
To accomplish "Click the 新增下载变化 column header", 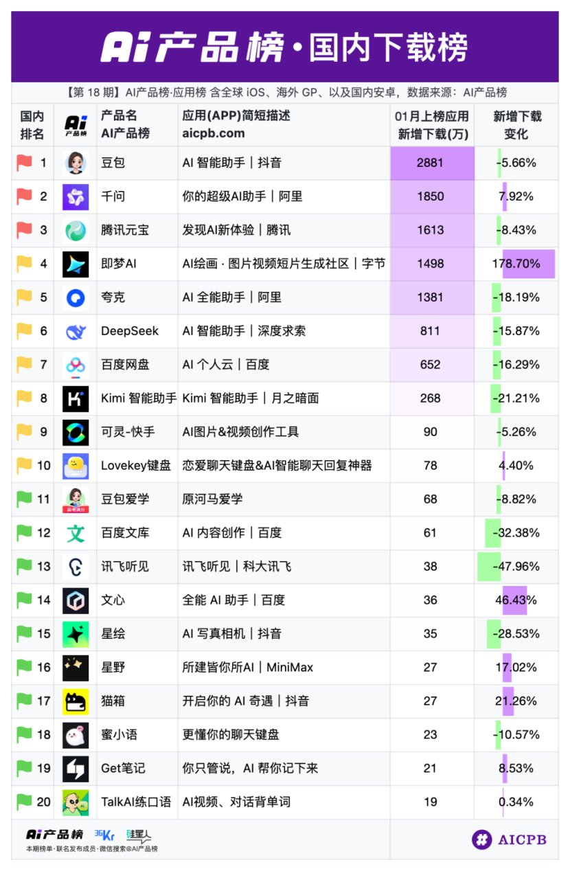I will [x=516, y=125].
